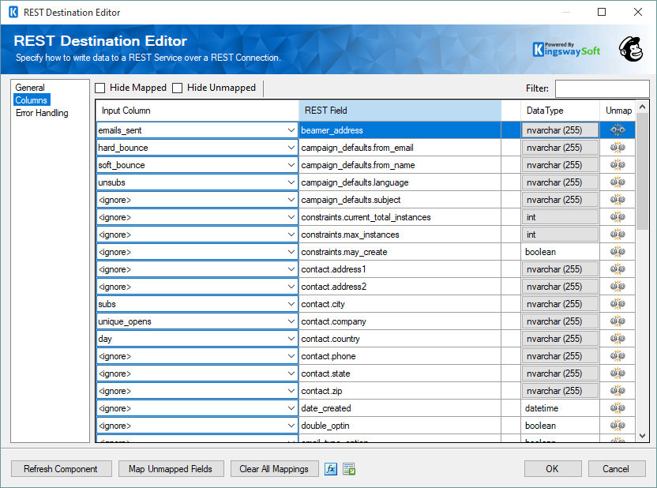
Task: Open the fx expression editor
Action: click(x=331, y=468)
